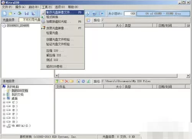Click the horizontal scrollbar right arrow
The image size is (192, 139).
click(x=188, y=75)
